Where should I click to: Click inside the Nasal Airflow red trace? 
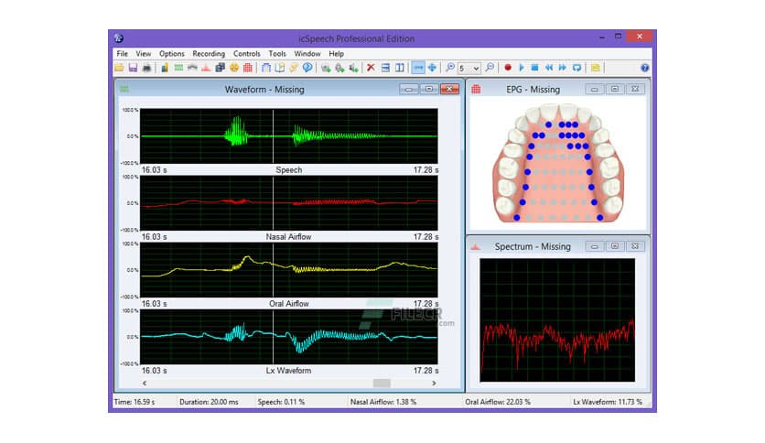click(x=289, y=202)
